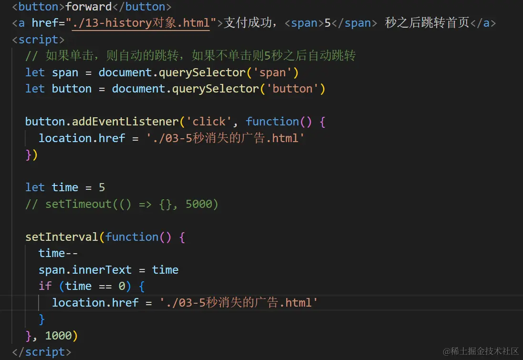Click the if keyword in "if (time == 0)"
This screenshot has width=523, height=360.
point(45,286)
